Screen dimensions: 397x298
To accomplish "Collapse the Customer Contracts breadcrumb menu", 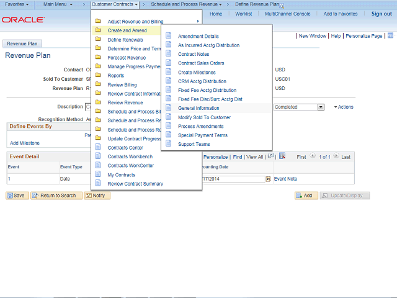I will [115, 4].
